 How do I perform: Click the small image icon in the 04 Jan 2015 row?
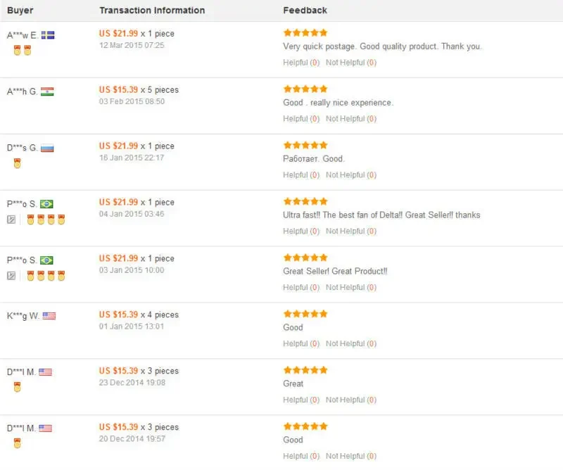(11, 220)
